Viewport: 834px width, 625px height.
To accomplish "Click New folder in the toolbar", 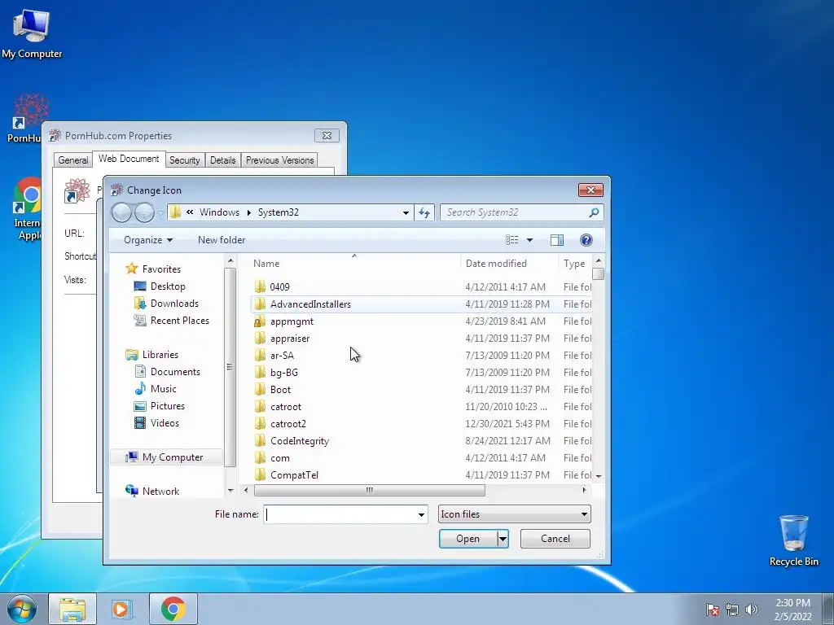I will tap(222, 240).
